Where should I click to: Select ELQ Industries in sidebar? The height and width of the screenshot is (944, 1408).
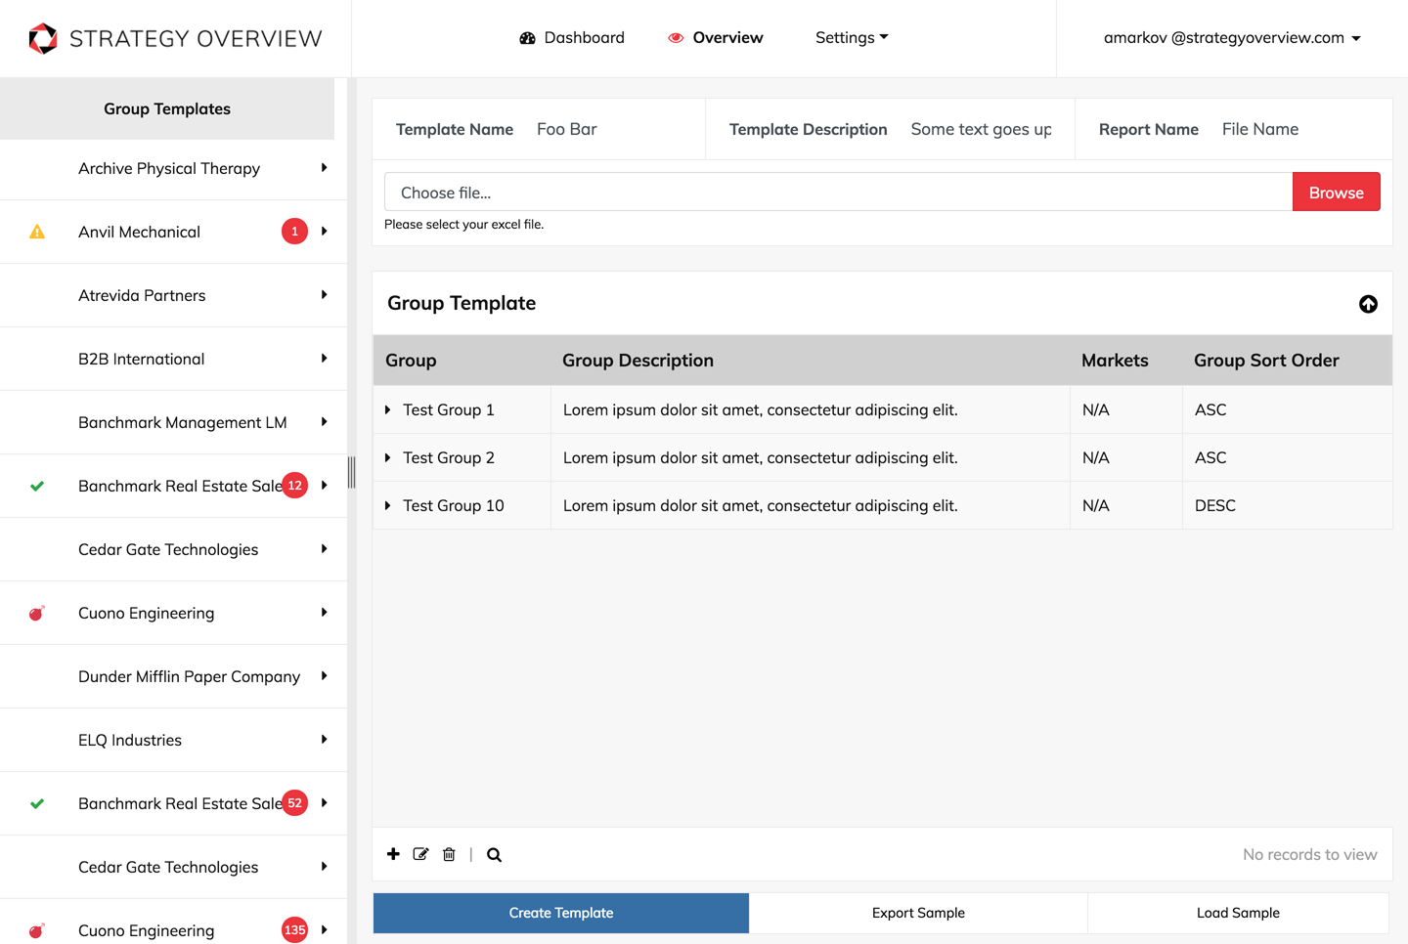click(130, 740)
